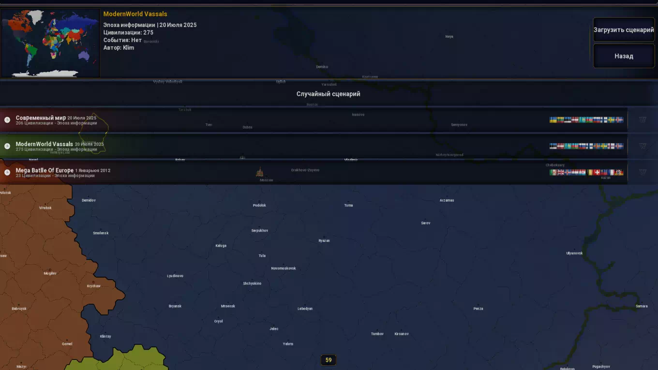Click the Ukraine flag in Современный мир row
The height and width of the screenshot is (370, 658).
coord(553,120)
